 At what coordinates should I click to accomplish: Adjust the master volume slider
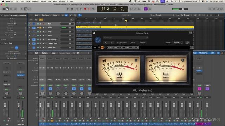coord(180,9)
